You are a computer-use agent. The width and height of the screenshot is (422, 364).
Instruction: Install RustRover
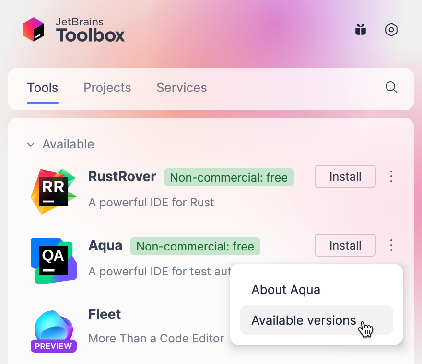[x=345, y=176]
